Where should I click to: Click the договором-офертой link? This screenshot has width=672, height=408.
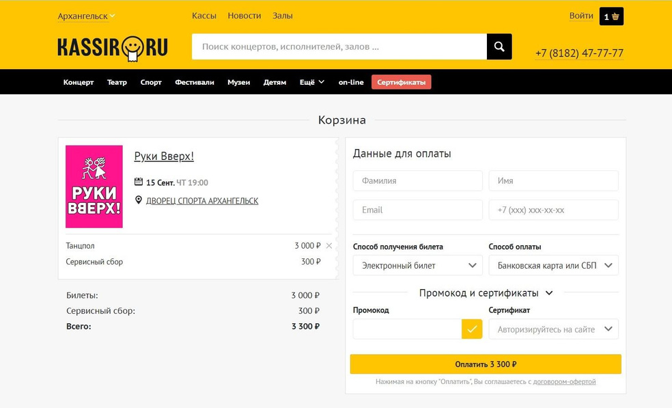coord(564,381)
